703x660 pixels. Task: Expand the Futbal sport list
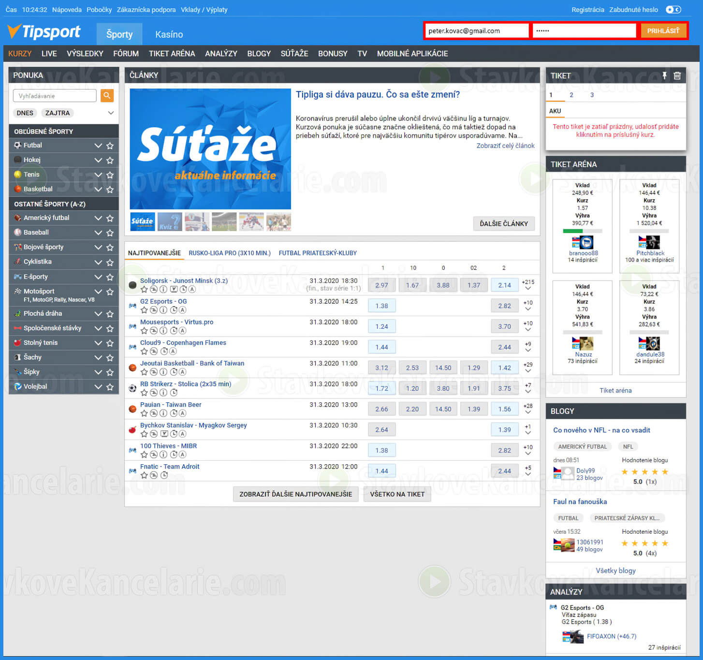[x=98, y=146]
